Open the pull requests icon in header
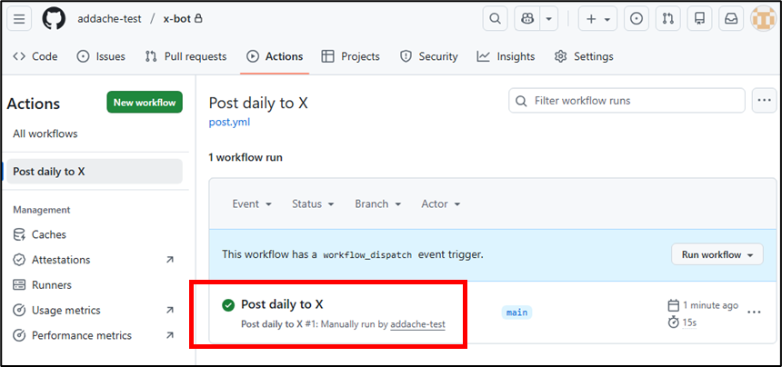This screenshot has height=367, width=782. [x=667, y=18]
